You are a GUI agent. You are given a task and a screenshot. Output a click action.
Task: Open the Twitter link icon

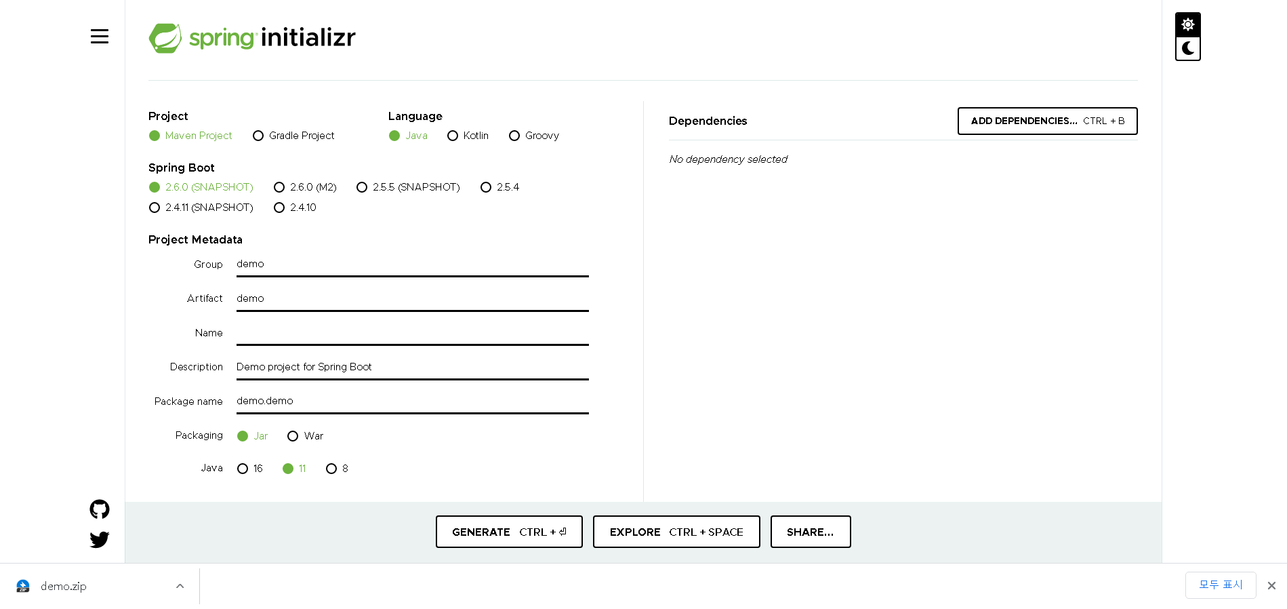coord(100,540)
